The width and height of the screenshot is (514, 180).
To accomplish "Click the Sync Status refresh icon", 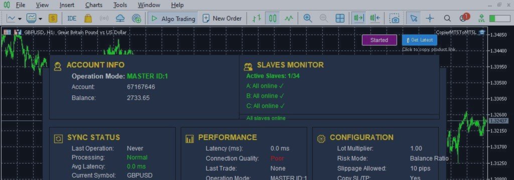I will [58, 139].
